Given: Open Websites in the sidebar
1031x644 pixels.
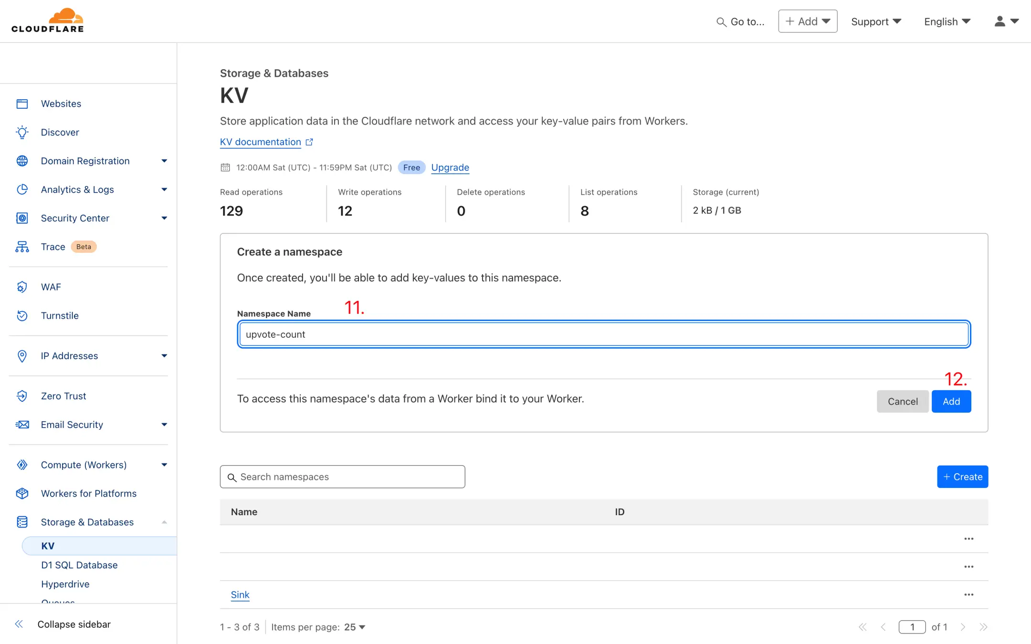Looking at the screenshot, I should [x=61, y=104].
